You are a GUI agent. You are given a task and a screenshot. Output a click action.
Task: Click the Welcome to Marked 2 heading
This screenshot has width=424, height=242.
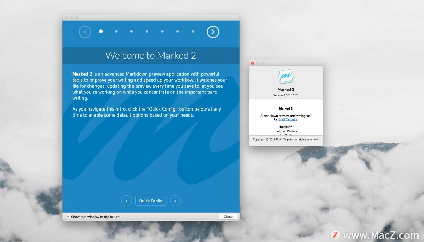point(151,55)
